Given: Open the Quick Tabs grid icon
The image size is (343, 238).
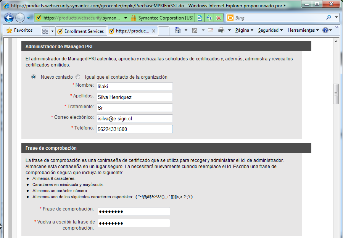Looking at the screenshot, I should pos(45,31).
